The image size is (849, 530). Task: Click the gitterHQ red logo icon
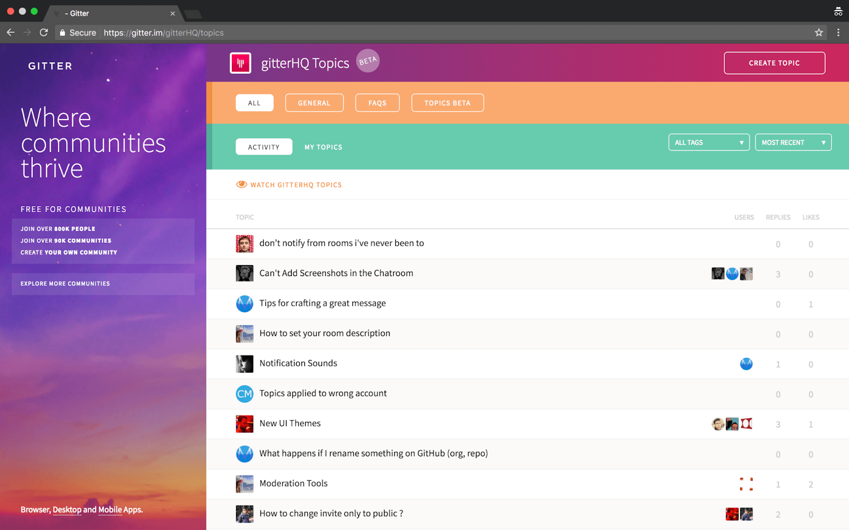[240, 63]
